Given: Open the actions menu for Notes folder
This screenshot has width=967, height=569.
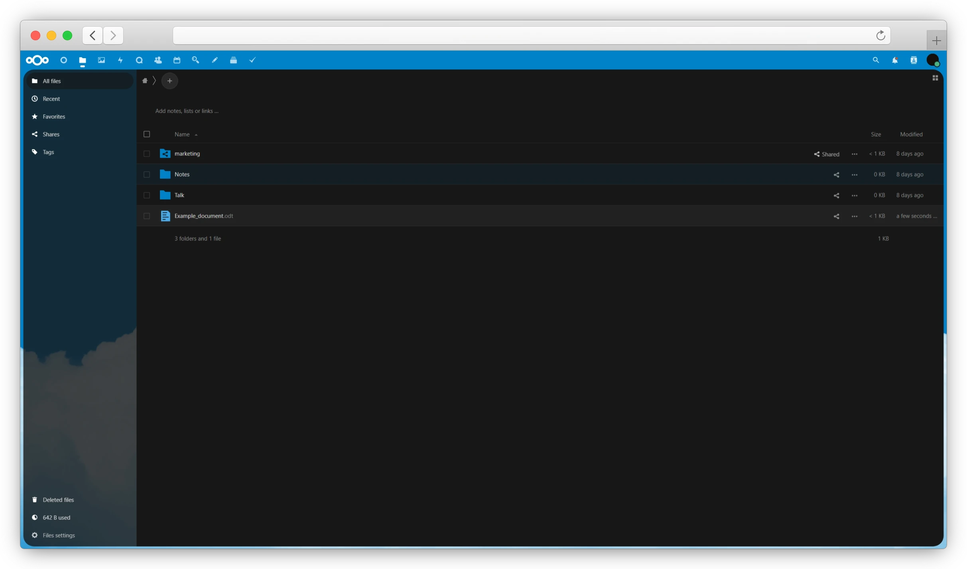Looking at the screenshot, I should (855, 174).
